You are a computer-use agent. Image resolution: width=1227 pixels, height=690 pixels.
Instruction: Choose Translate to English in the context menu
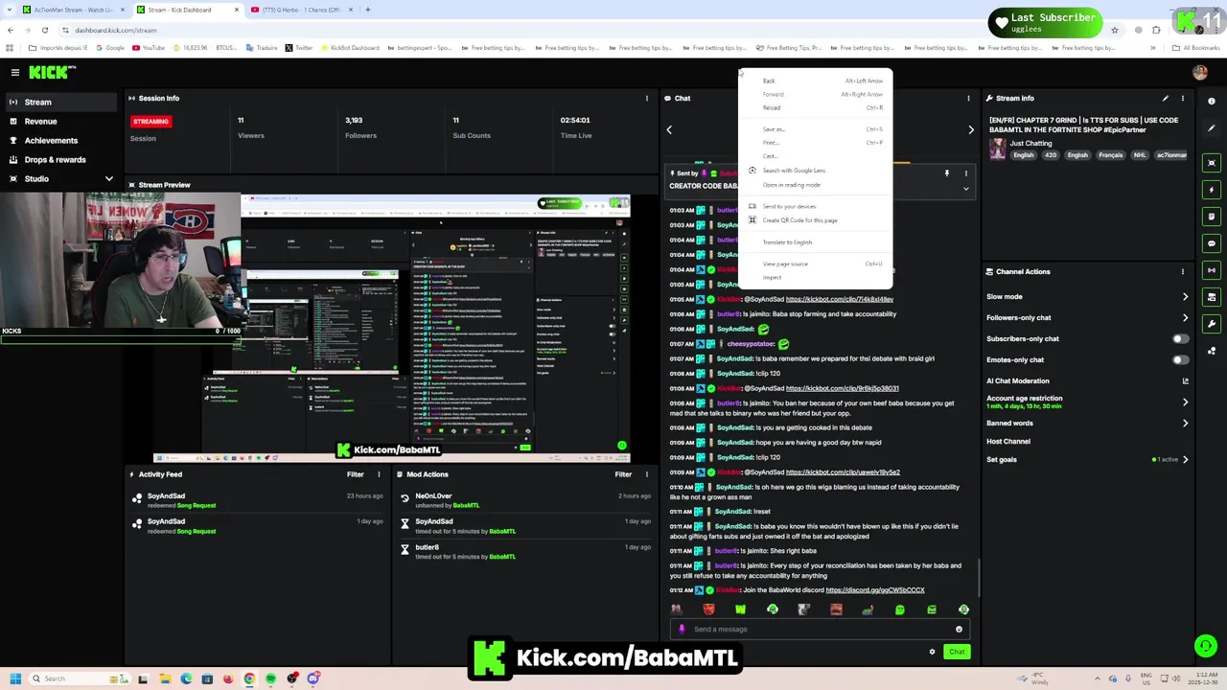pyautogui.click(x=816, y=242)
